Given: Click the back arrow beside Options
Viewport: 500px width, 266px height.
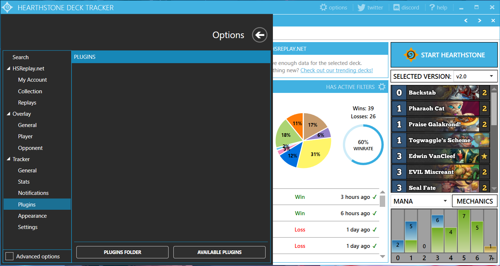Looking at the screenshot, I should coord(259,35).
